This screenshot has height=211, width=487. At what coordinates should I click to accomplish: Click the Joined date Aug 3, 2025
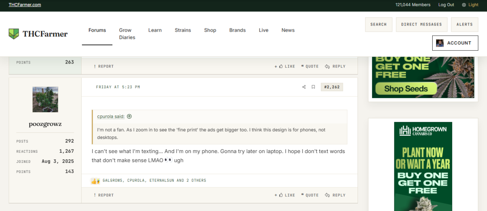pos(58,161)
